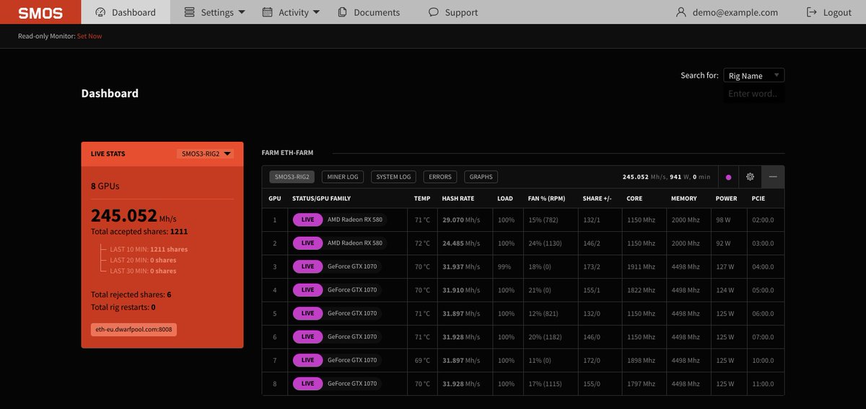This screenshot has width=866, height=409.
Task: Open the SMOS3-RIG2 live stats dropdown
Action: click(206, 153)
